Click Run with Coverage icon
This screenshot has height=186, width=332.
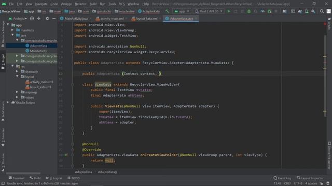(x=256, y=11)
